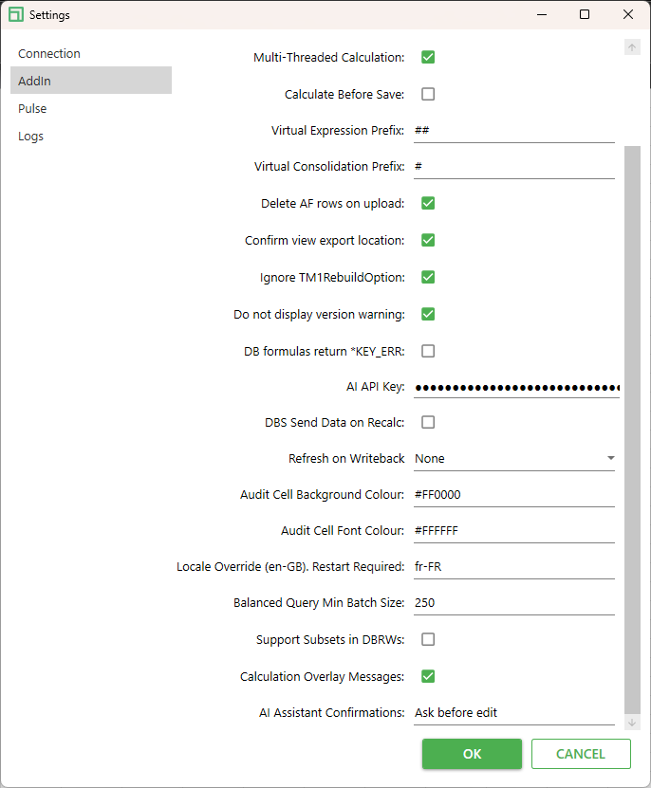
Task: Switch to Pulse settings section
Action: 91,108
